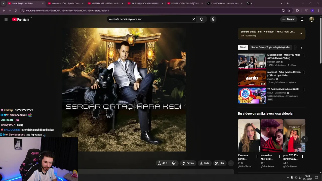Open a new browser tab
Viewport: 322px width, 181px height.
[x=288, y=4]
